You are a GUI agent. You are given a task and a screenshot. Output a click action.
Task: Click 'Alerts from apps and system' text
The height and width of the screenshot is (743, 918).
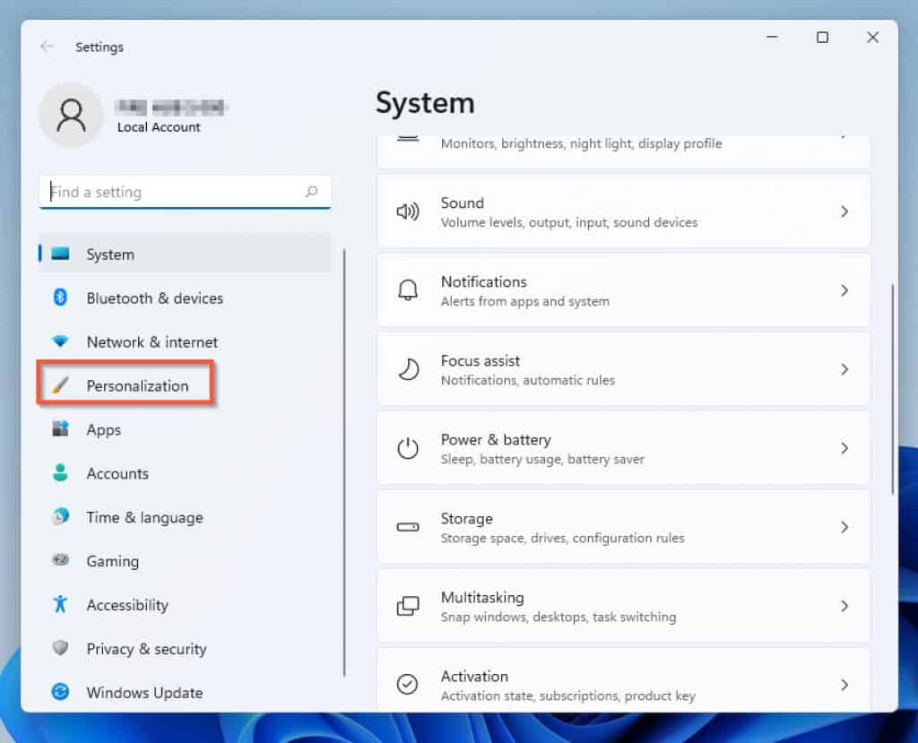(524, 301)
